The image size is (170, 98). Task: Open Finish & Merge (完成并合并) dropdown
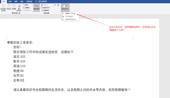(65, 7)
